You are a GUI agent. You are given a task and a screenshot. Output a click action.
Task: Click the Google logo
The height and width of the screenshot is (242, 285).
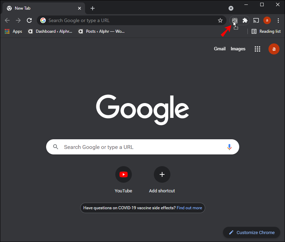pos(142,110)
